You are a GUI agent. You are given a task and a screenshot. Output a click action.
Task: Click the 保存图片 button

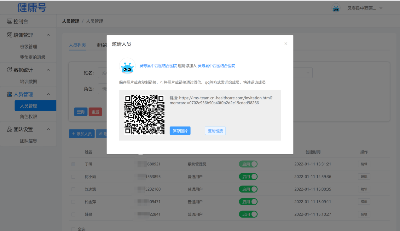pos(180,131)
